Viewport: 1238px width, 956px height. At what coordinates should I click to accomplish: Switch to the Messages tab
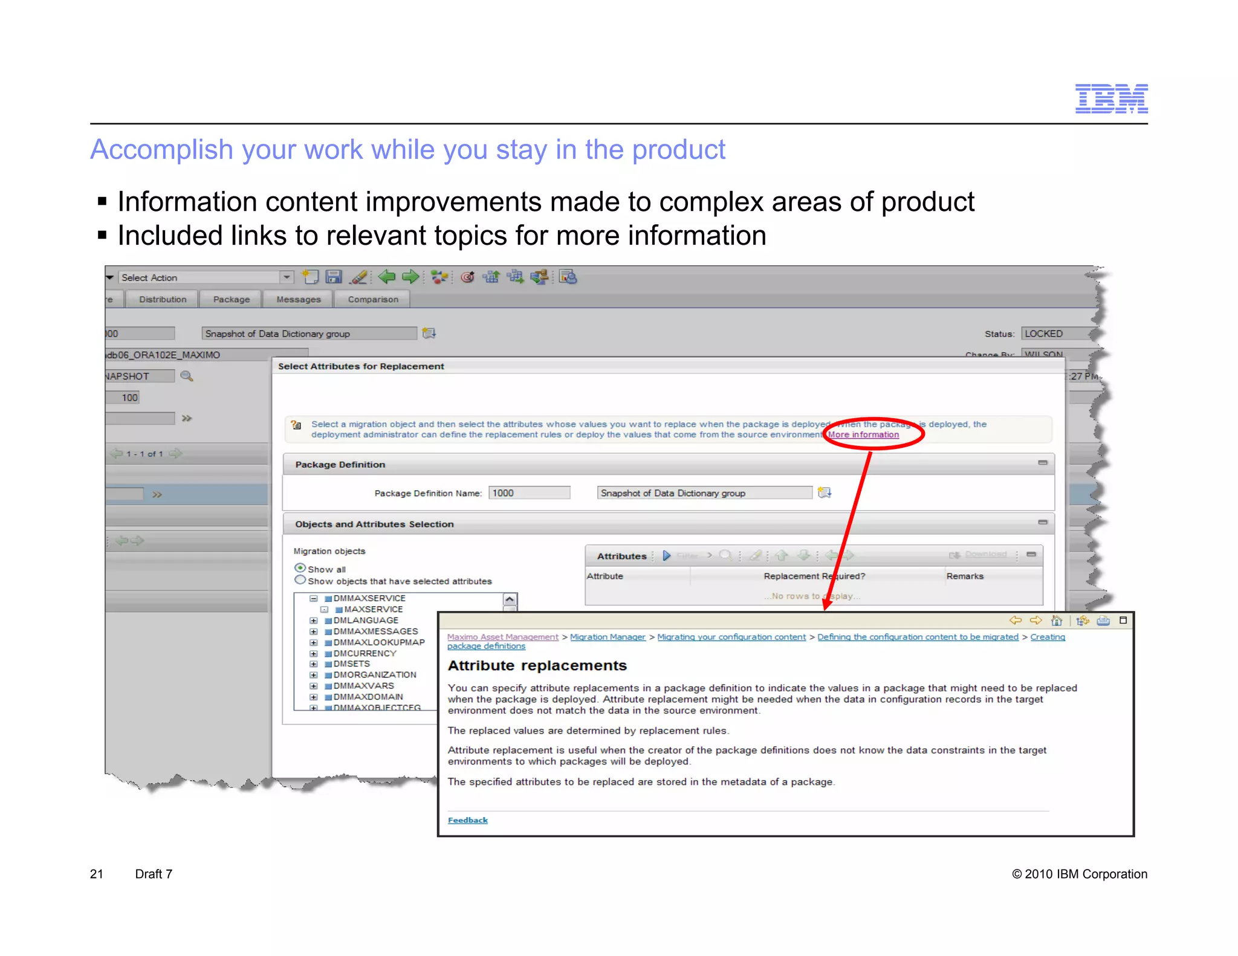[299, 299]
